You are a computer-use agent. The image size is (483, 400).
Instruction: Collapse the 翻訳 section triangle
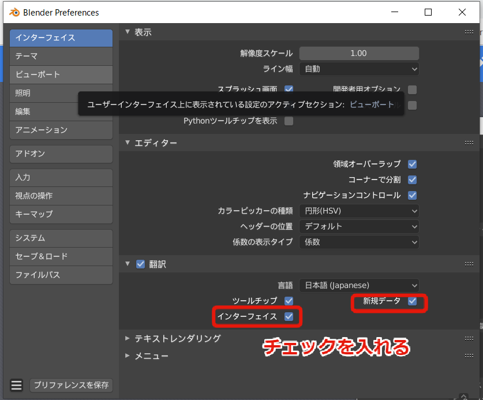tap(128, 264)
